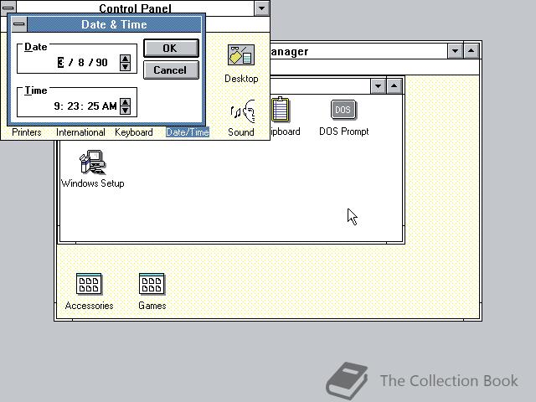Select the highlighted Date/Time label
The image size is (536, 402).
(x=188, y=132)
